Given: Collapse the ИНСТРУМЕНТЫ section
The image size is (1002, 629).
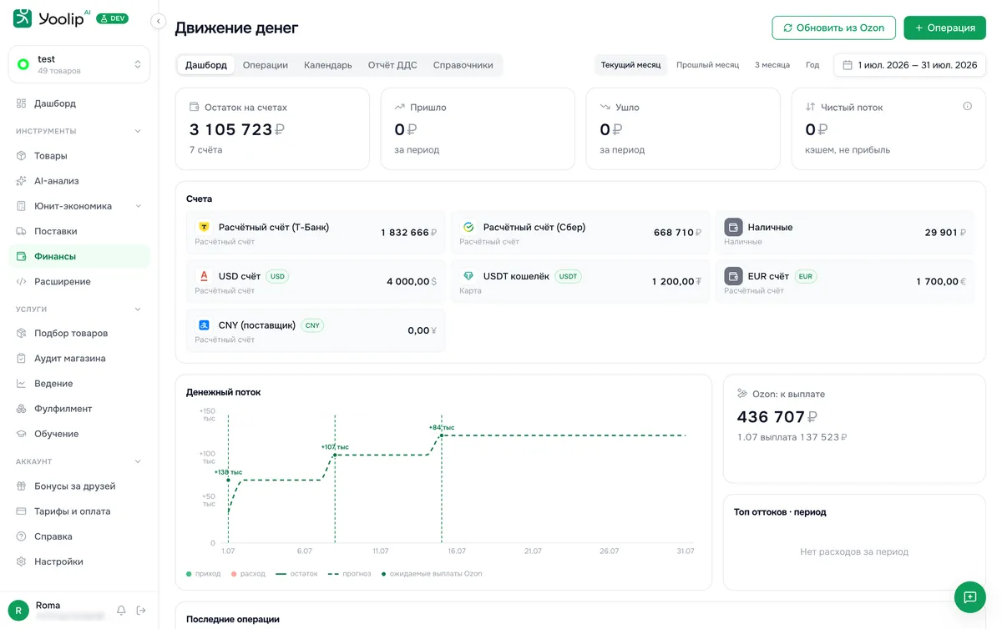Looking at the screenshot, I should pos(138,131).
